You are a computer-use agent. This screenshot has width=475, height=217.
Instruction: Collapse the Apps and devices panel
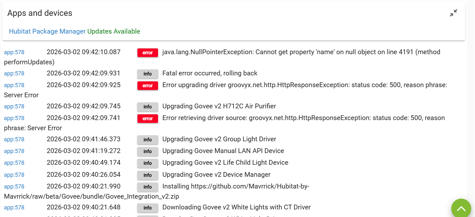point(453,13)
